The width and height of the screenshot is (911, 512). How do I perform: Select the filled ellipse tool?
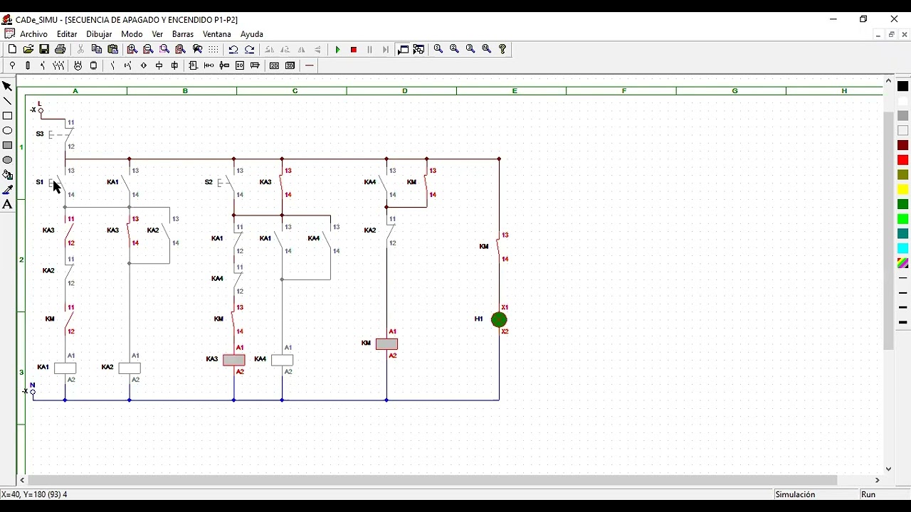click(7, 160)
